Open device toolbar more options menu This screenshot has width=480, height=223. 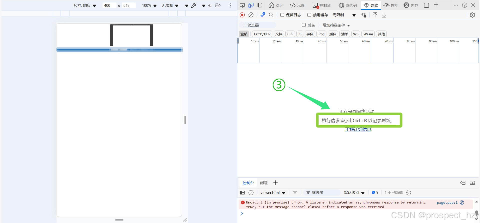(x=230, y=6)
